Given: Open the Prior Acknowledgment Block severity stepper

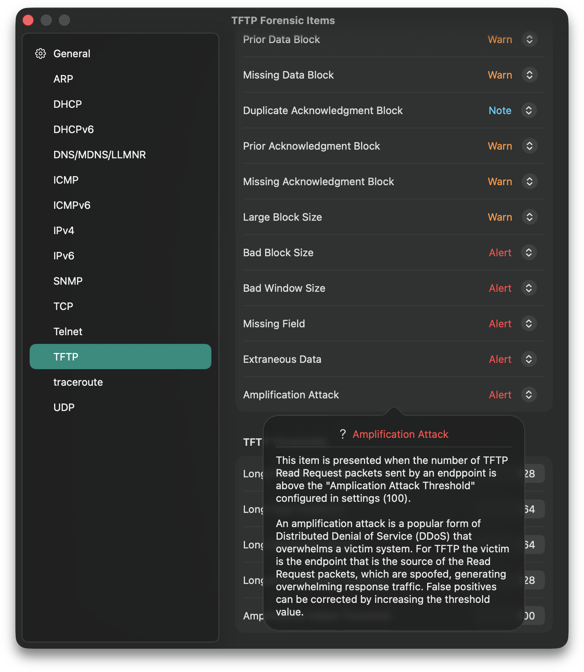Looking at the screenshot, I should tap(529, 146).
